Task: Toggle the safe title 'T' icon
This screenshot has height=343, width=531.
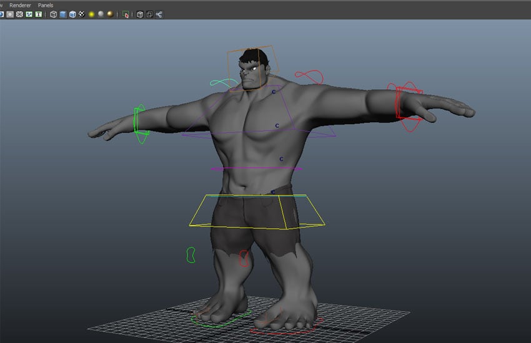Action: pyautogui.click(x=39, y=14)
